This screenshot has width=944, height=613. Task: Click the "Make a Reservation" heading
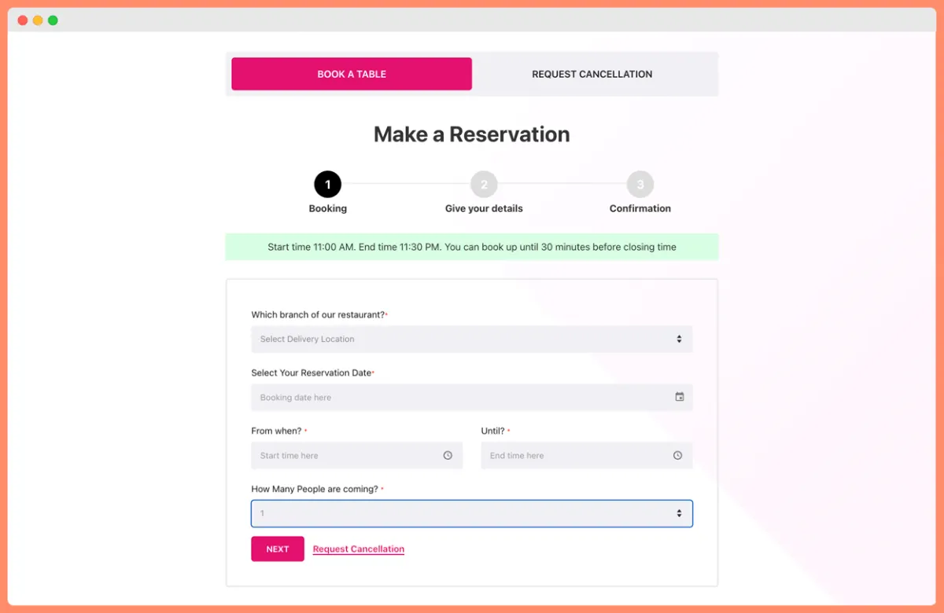click(x=472, y=134)
